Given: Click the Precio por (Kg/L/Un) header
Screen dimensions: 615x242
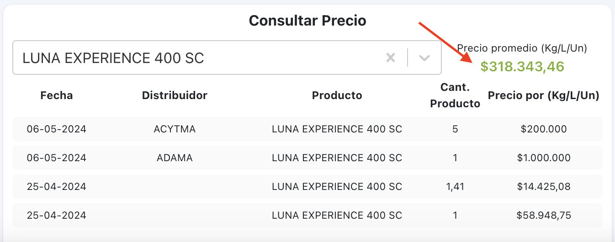Looking at the screenshot, I should point(544,95).
